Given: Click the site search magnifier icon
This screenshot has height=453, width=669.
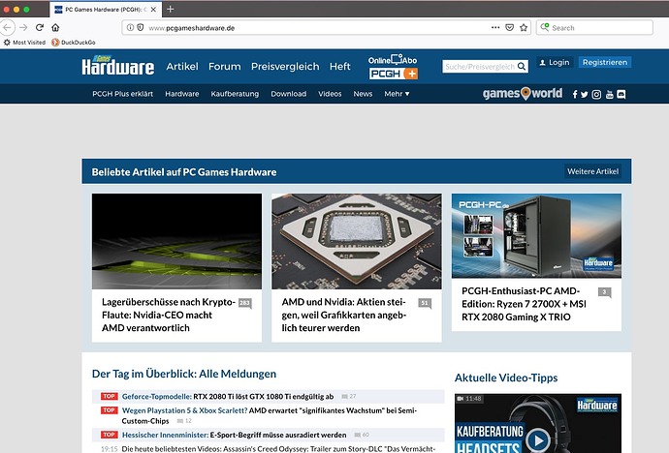Looking at the screenshot, I should (522, 67).
